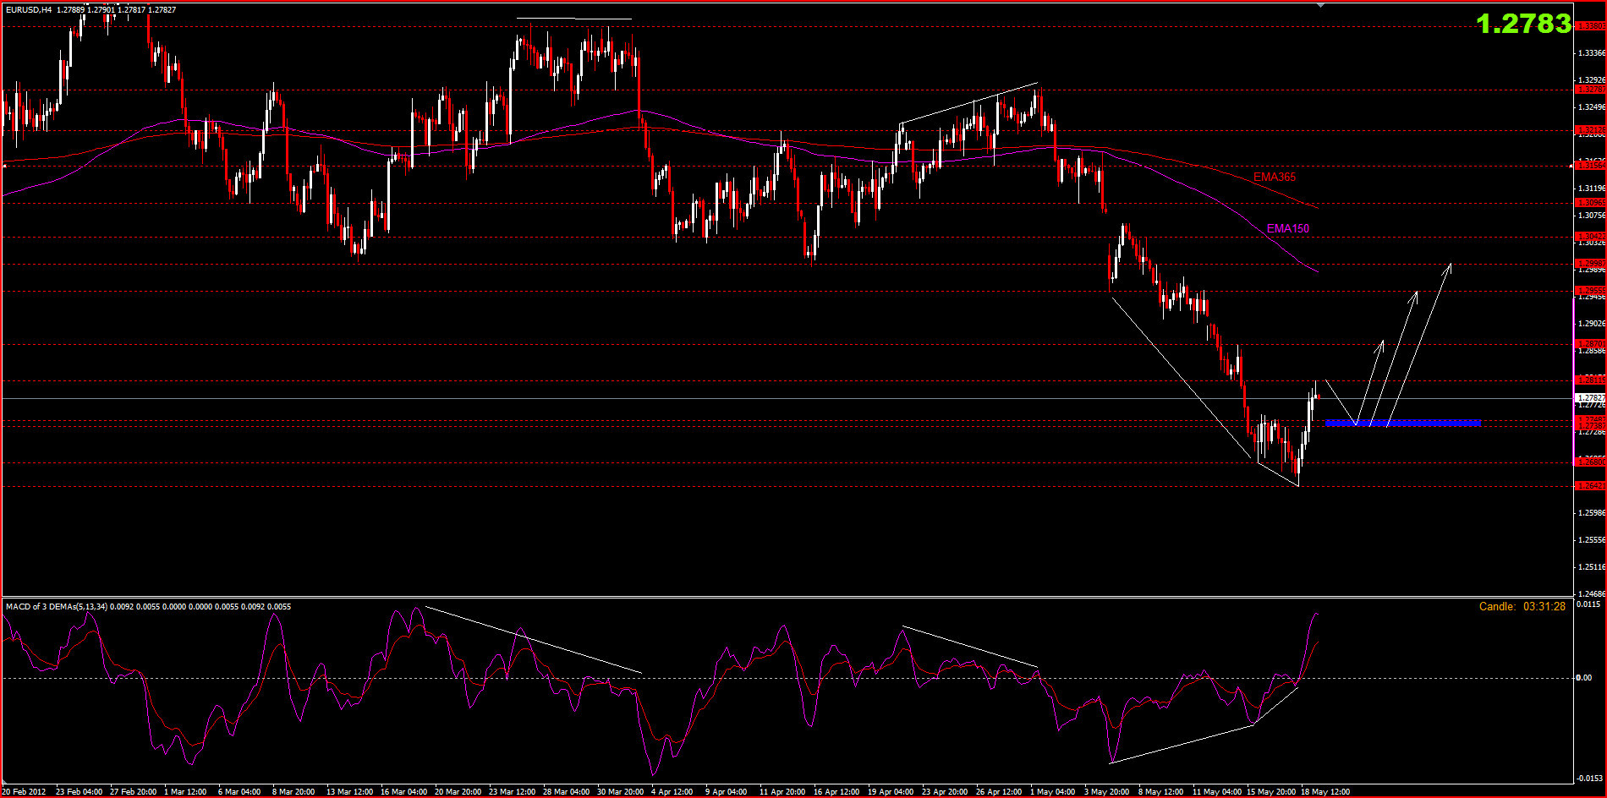The height and width of the screenshot is (798, 1607).
Task: Click the 1.26421 red price level tag
Action: point(1590,486)
